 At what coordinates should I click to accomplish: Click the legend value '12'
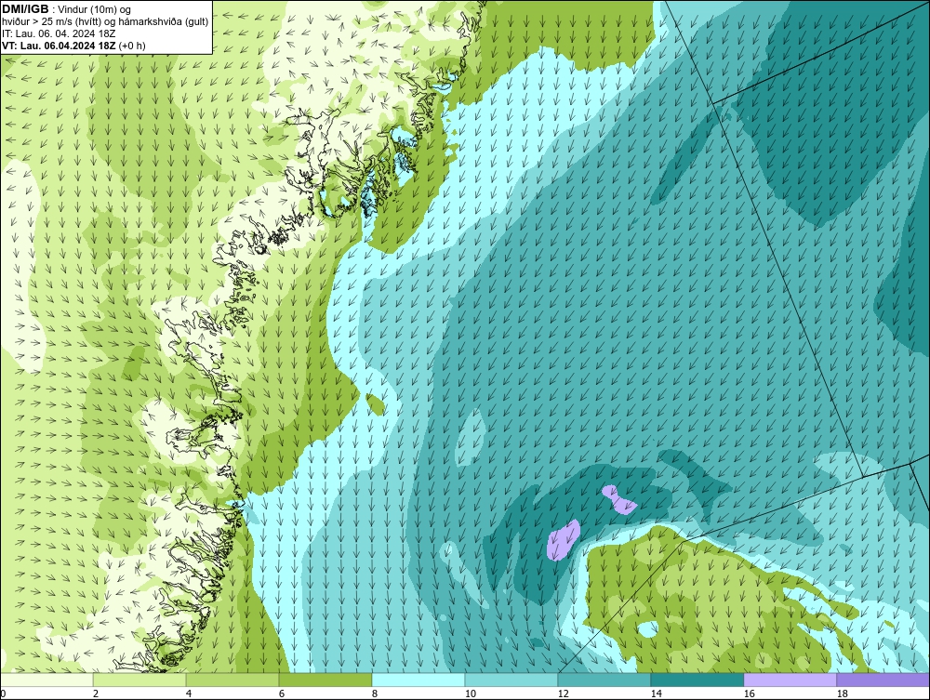pos(563,693)
